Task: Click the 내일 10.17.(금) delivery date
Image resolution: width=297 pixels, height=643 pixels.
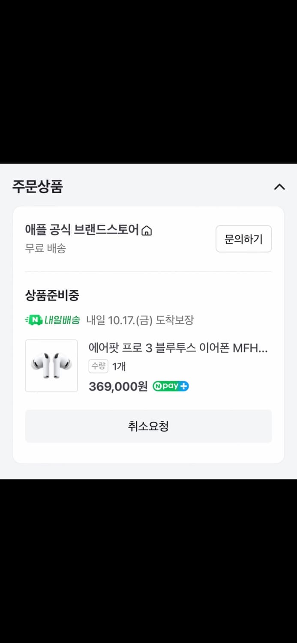Action: [119, 320]
